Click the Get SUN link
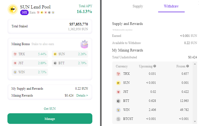Screen dimensions: 199x126 (50, 108)
